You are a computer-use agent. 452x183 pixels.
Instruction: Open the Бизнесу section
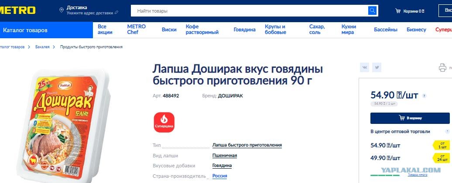pos(416,30)
